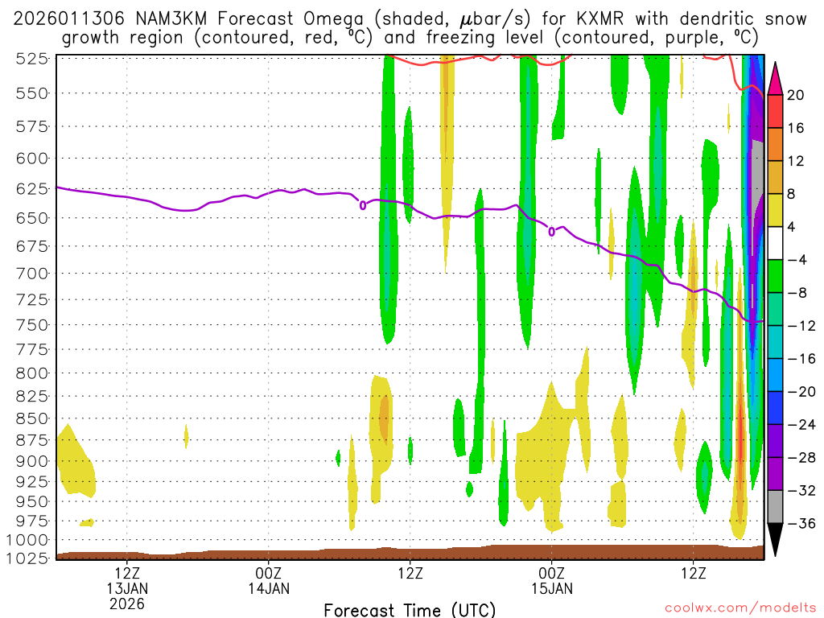Screen dimensions: 824x618
Task: Click the red swatch in the color legend
Action: [x=775, y=111]
